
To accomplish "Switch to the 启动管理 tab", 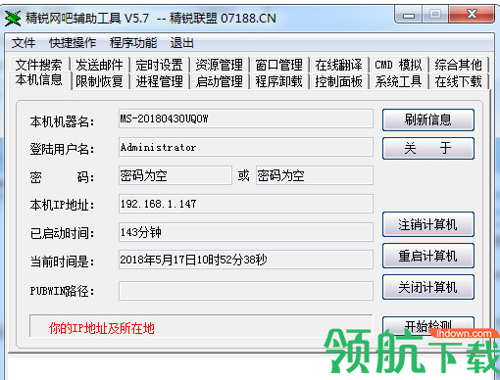I will (219, 81).
